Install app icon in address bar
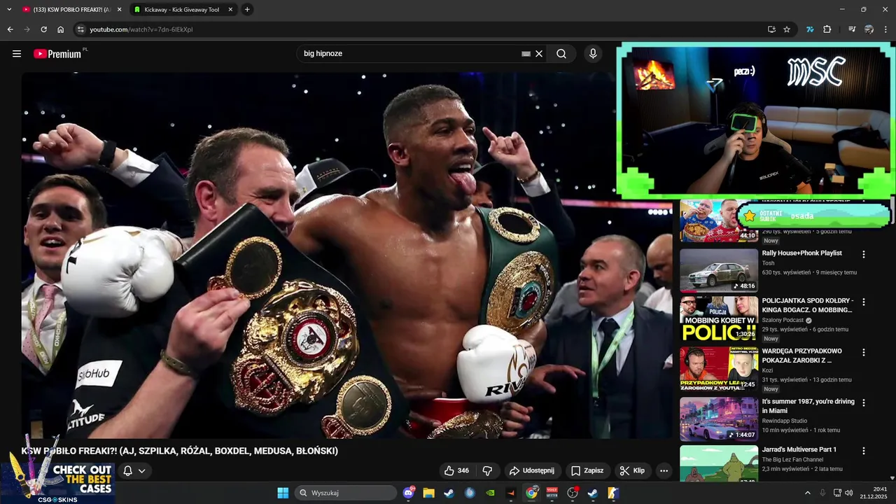This screenshot has height=504, width=896. [771, 29]
